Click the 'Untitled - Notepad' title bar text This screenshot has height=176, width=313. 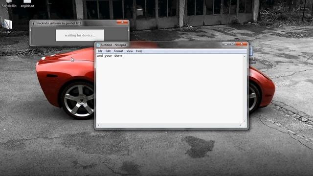click(x=113, y=45)
